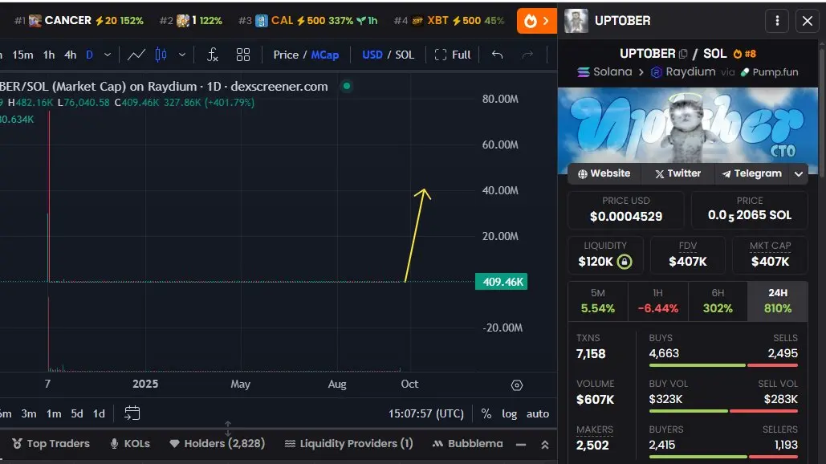The height and width of the screenshot is (464, 826).
Task: Click trending #2 token 122%
Action: (x=191, y=21)
